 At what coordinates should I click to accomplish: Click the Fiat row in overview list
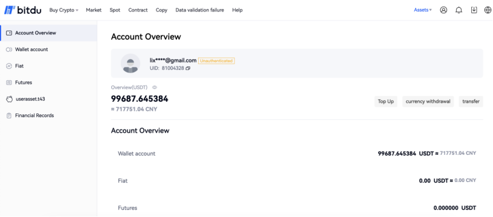pos(297,181)
